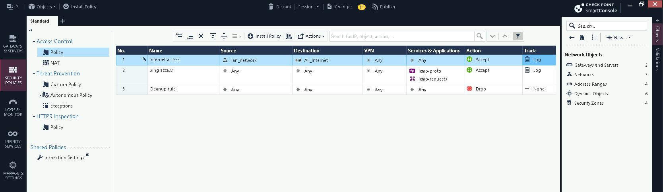663x192 pixels.
Task: Go to home in objects panel
Action: [582, 38]
